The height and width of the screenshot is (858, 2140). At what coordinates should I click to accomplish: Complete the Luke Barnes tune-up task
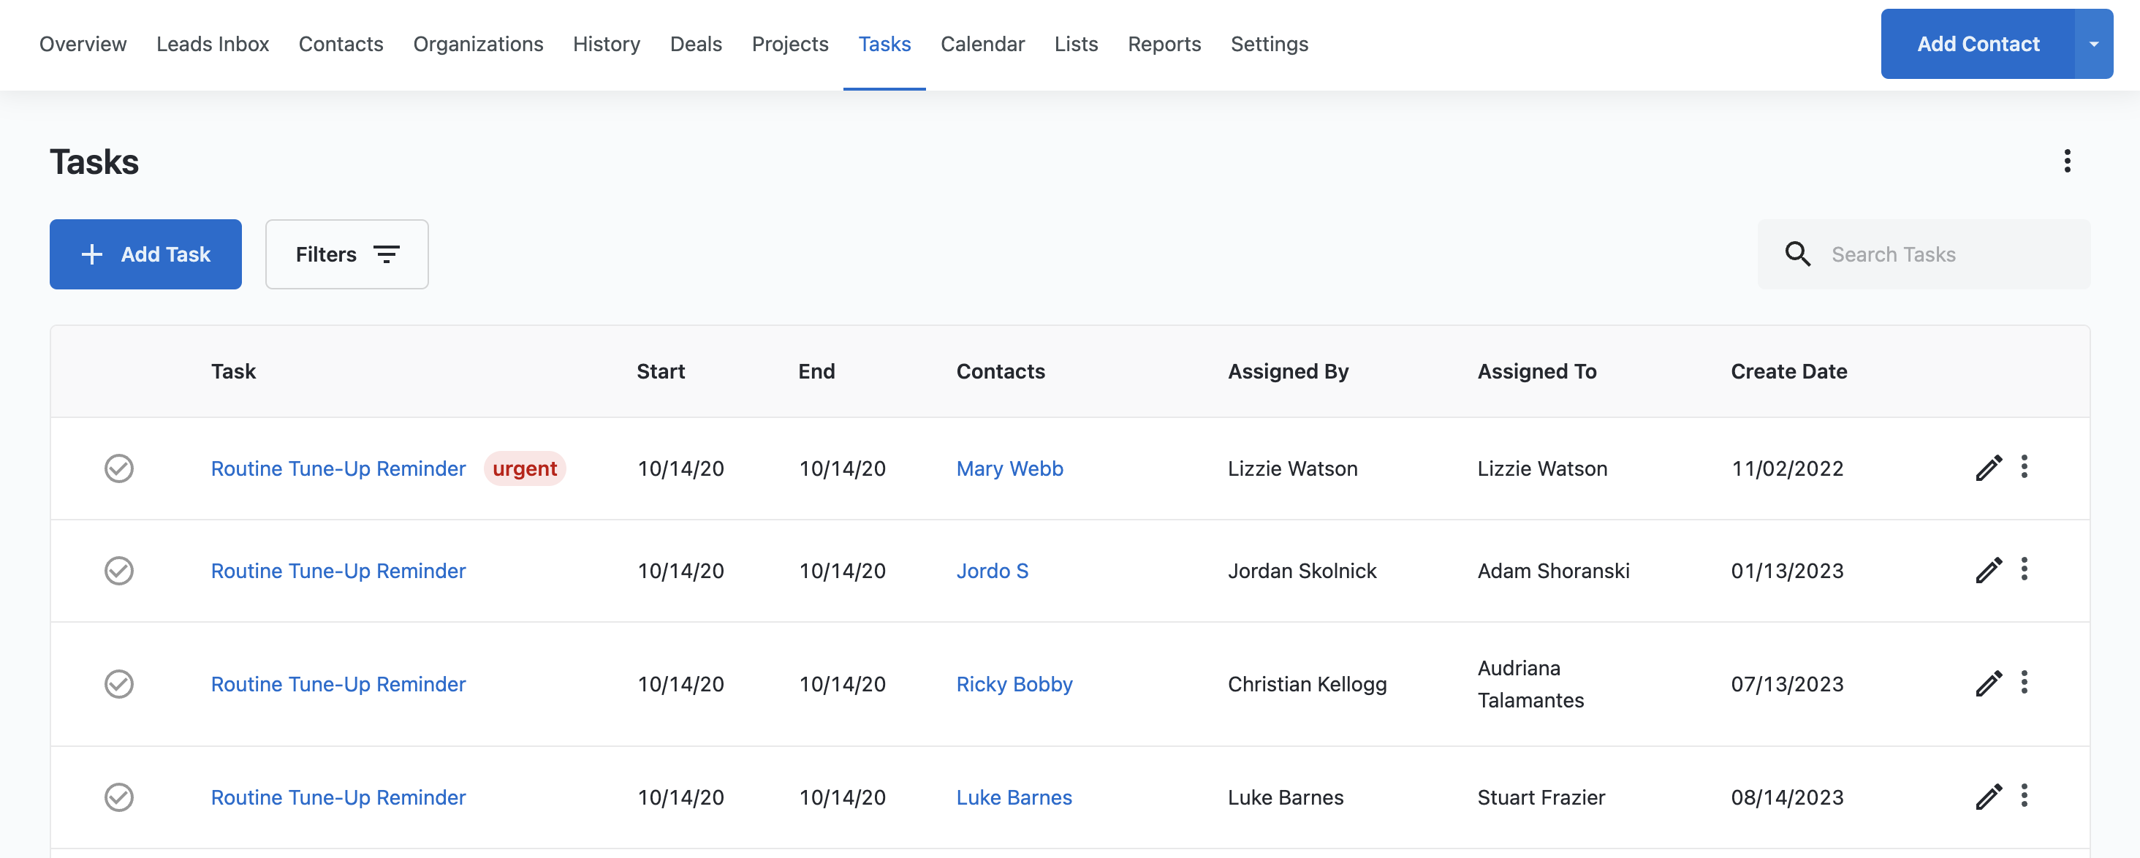[119, 797]
